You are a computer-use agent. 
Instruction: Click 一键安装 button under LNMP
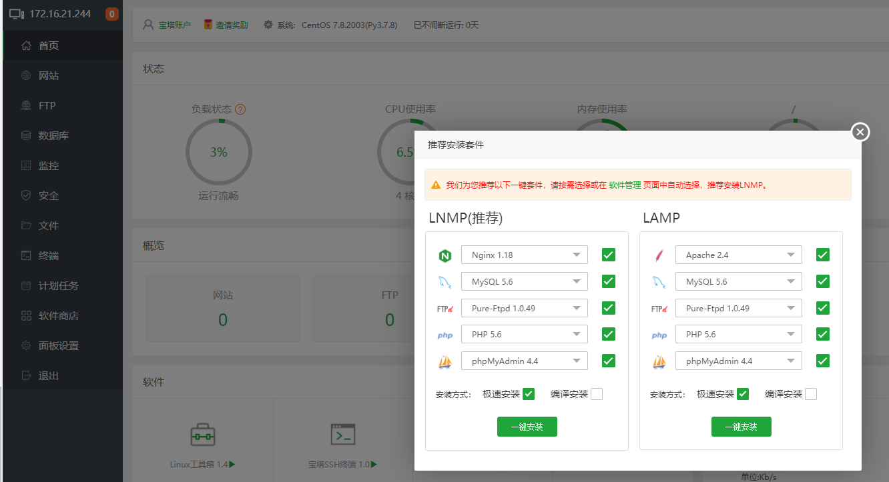click(527, 427)
